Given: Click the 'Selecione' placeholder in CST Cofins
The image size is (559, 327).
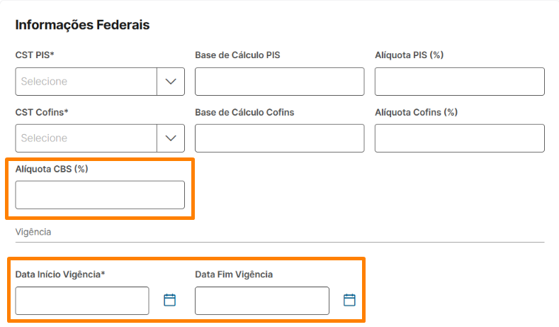Looking at the screenshot, I should click(44, 138).
